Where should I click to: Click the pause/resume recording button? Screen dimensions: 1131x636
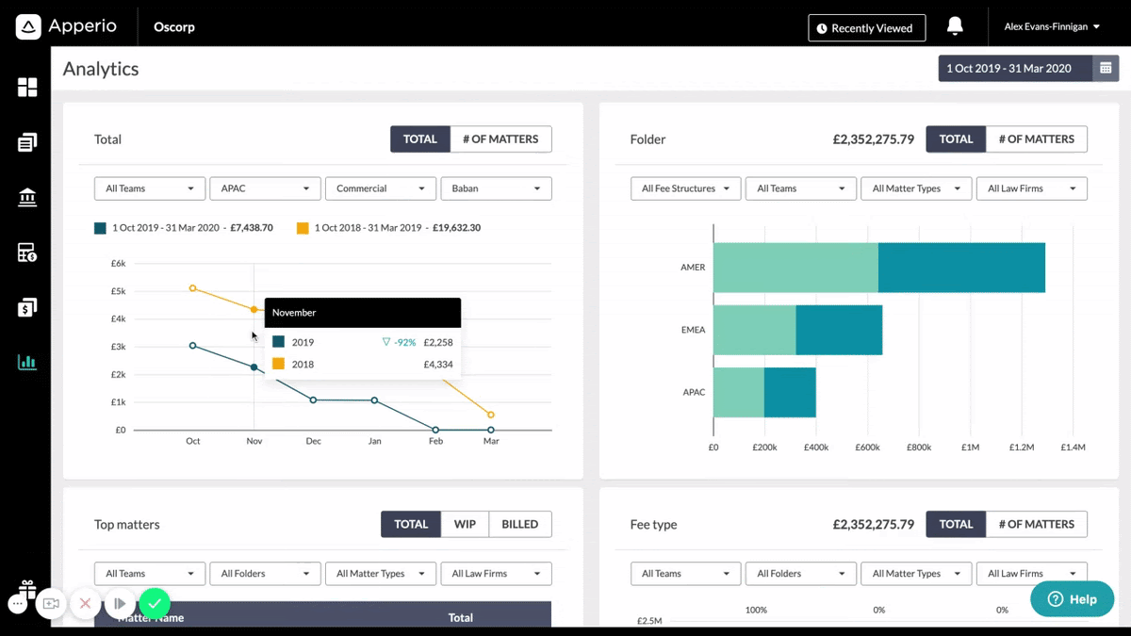(120, 603)
